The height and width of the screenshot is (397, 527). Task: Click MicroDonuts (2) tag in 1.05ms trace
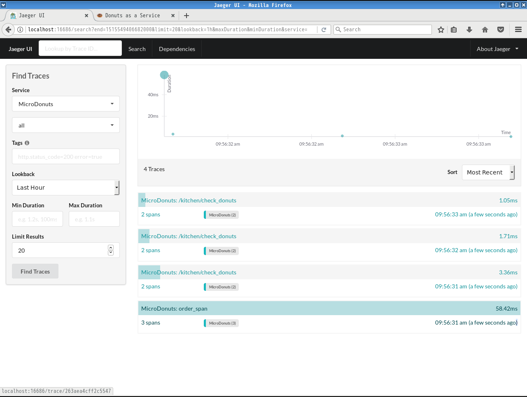click(x=222, y=215)
